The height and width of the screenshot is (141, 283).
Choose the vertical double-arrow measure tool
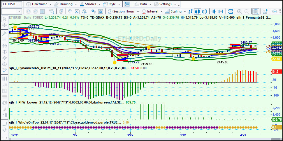tap(5, 52)
